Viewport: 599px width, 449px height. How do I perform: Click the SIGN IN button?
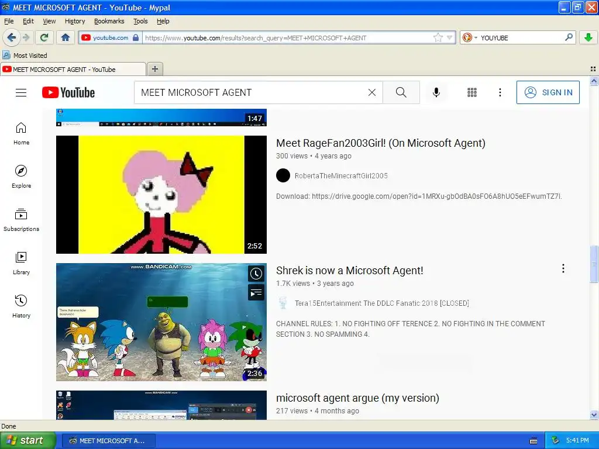(x=548, y=92)
